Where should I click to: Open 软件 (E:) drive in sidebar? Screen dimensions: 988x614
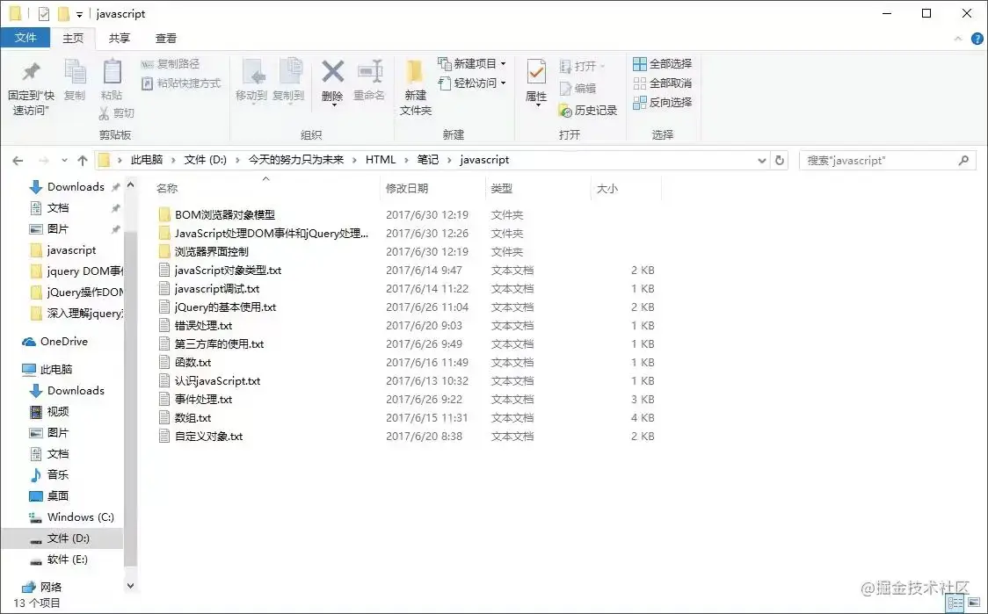[x=59, y=560]
